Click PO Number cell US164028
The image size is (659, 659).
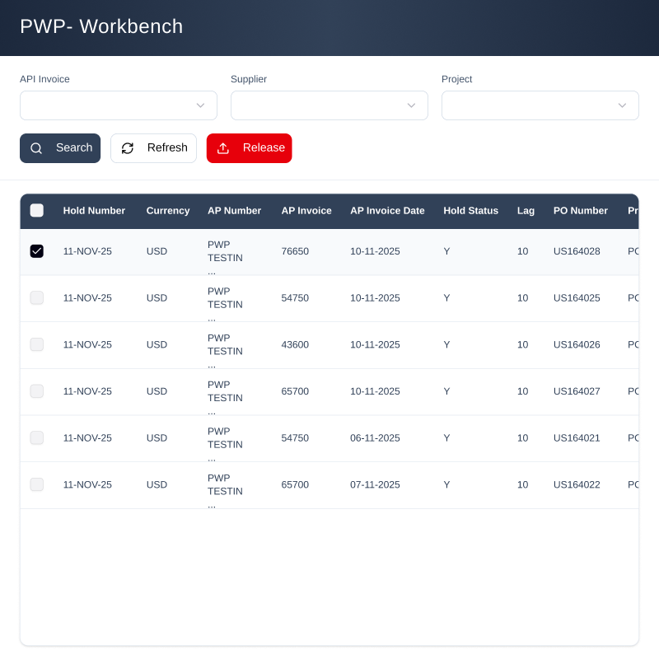(x=577, y=251)
